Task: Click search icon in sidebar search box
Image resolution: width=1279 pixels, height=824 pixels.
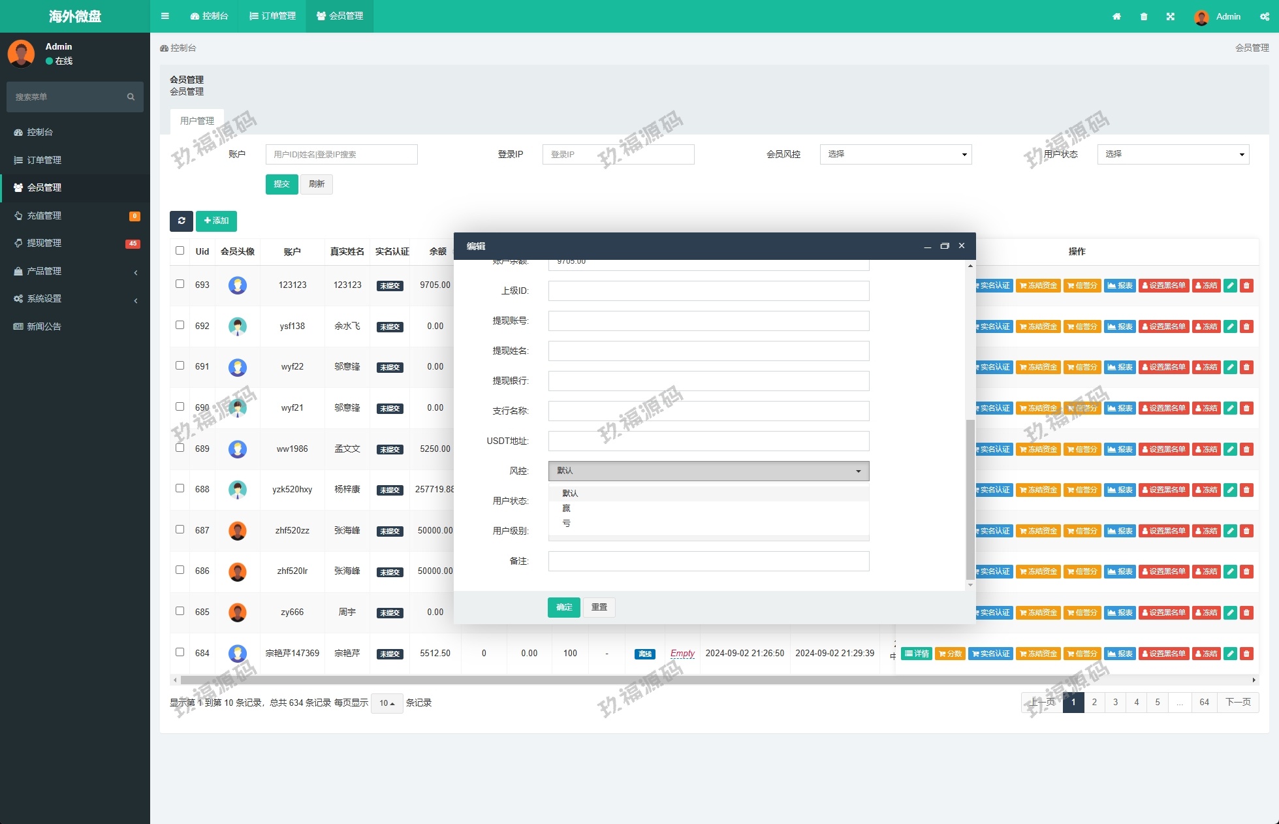Action: coord(131,97)
